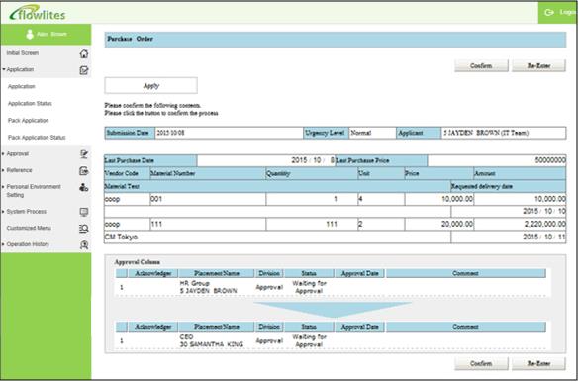The image size is (579, 382).
Task: Click the CEO SAMANTHA KING approver entry
Action: [211, 340]
